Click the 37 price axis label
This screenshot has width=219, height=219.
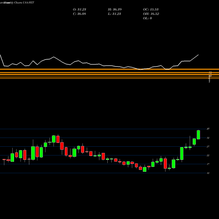(208, 129)
